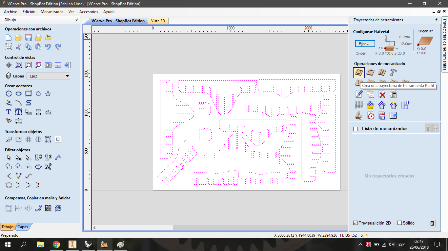Click the Node editing mode arrow icon
The image size is (448, 251).
(x=19, y=158)
